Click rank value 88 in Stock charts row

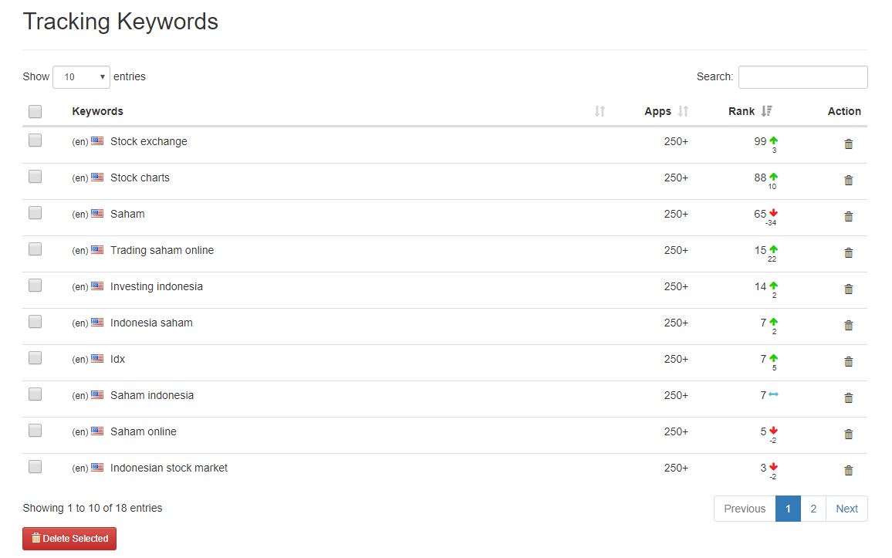760,178
